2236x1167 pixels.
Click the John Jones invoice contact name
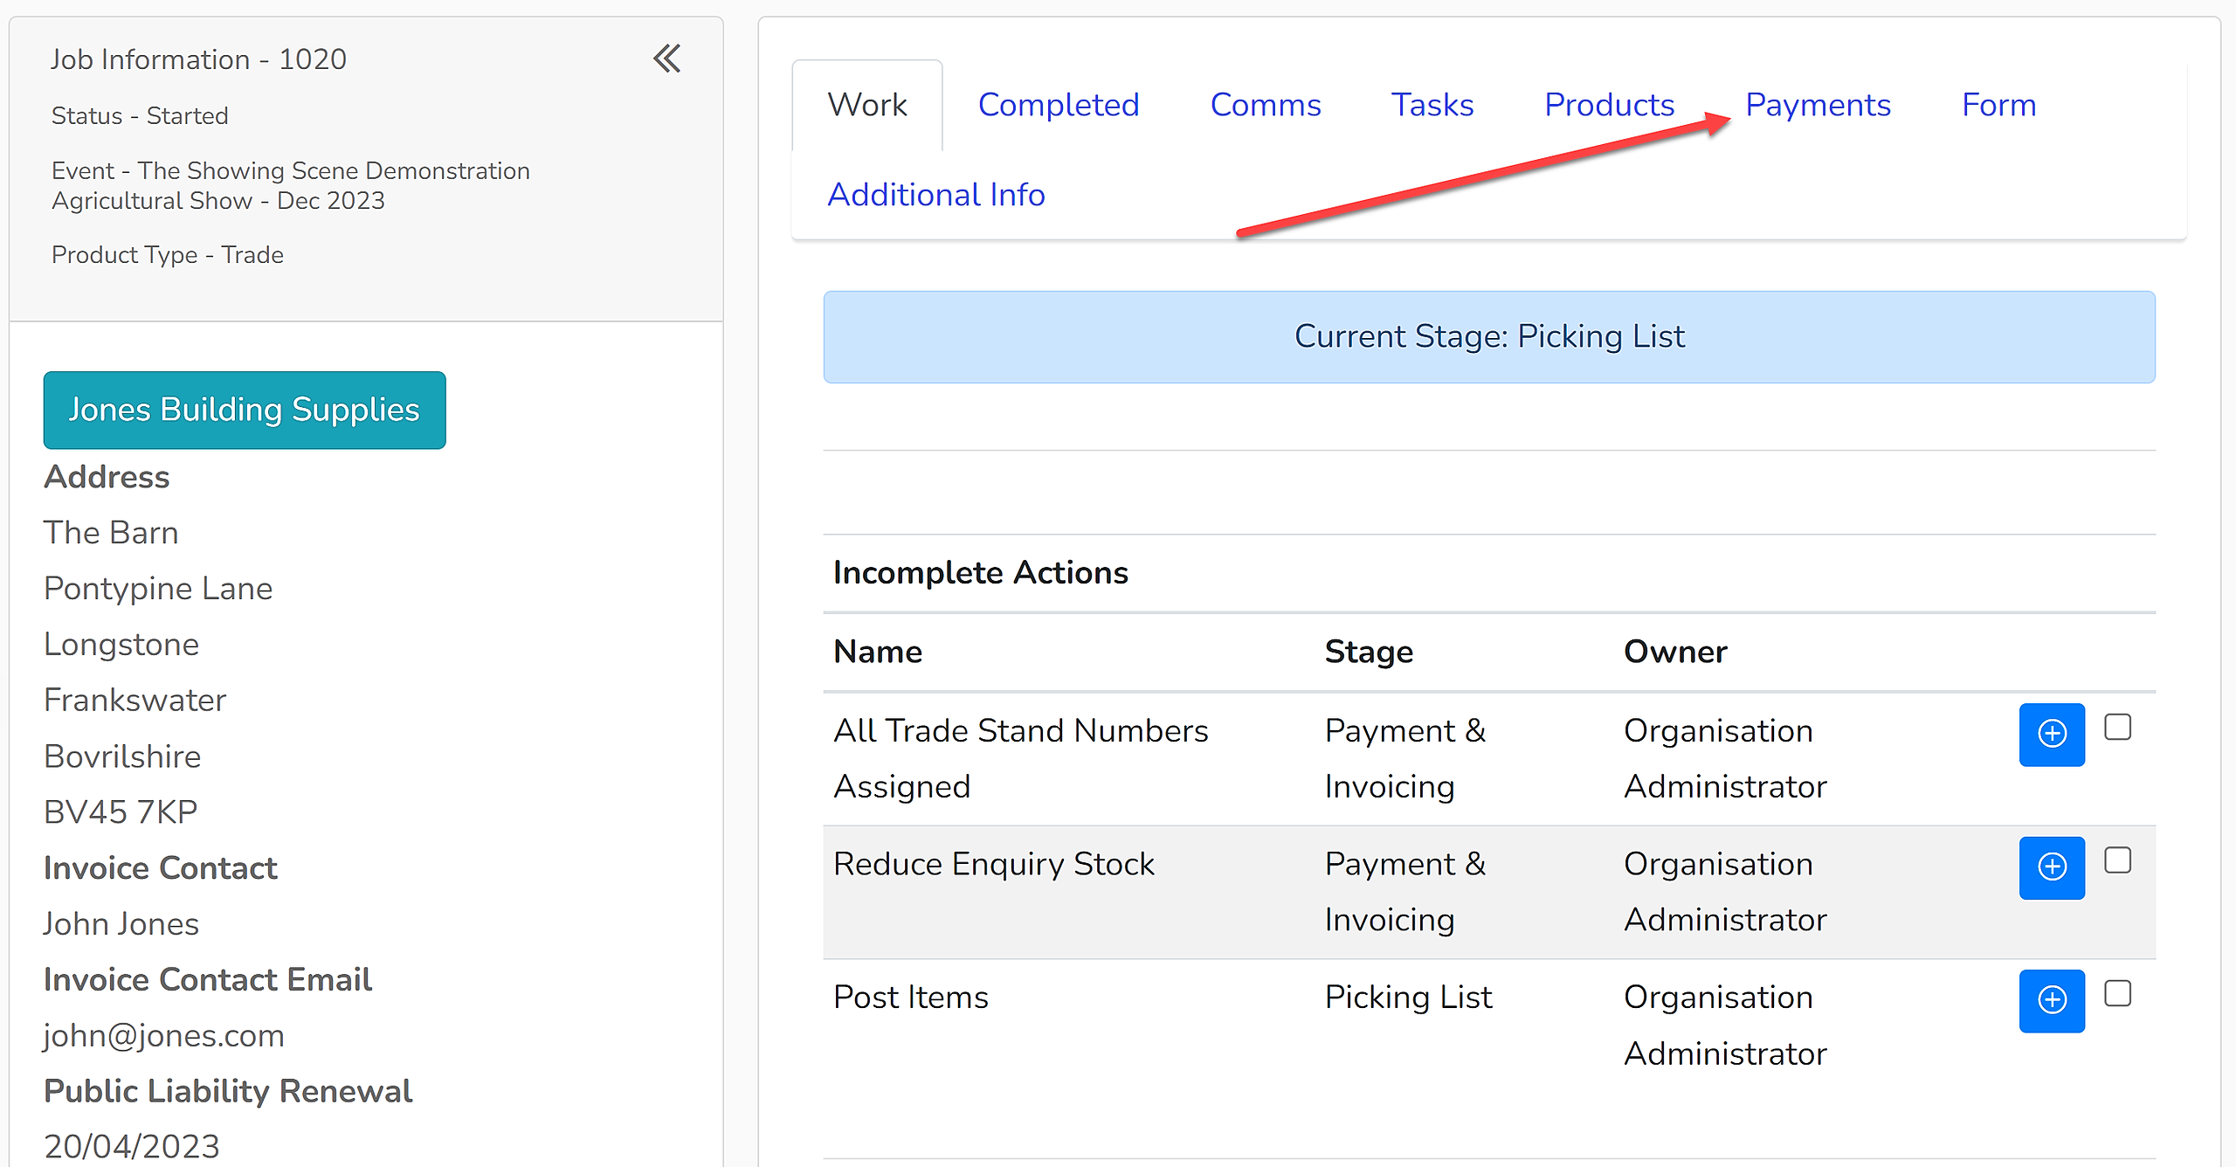point(121,923)
